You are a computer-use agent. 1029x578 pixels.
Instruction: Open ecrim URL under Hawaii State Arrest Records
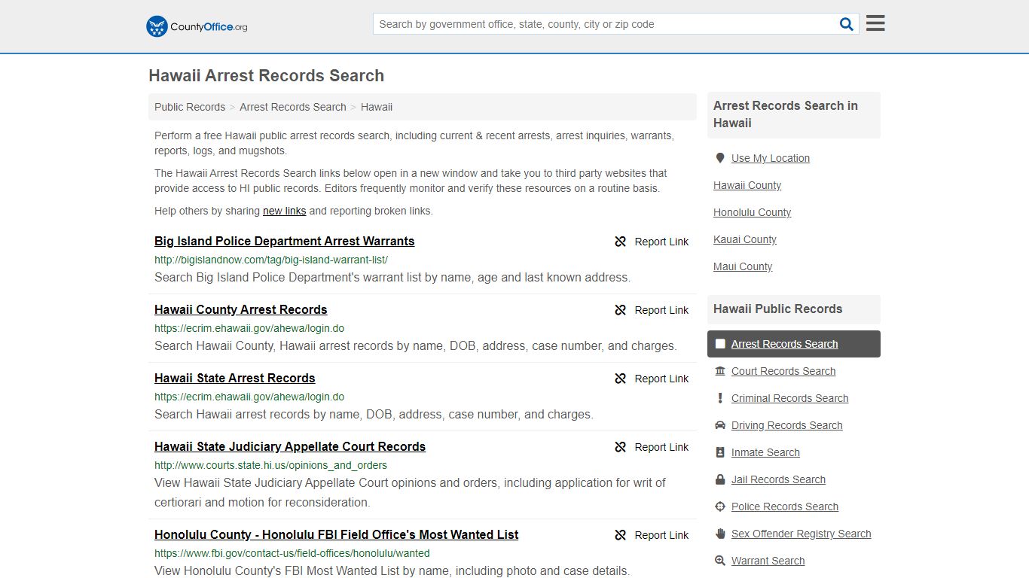249,397
